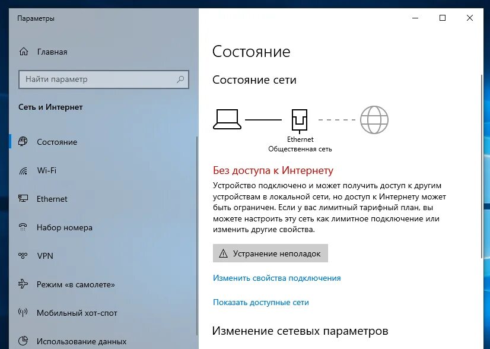The image size is (490, 349).
Task: Click Показать доступные сети link
Action: tap(261, 302)
